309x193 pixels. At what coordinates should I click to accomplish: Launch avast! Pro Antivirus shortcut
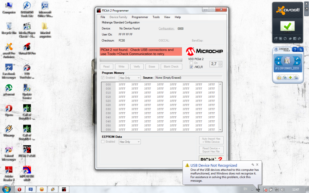(x=9, y=50)
